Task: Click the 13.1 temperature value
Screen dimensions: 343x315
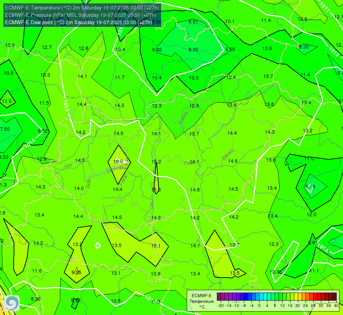Action: click(116, 273)
